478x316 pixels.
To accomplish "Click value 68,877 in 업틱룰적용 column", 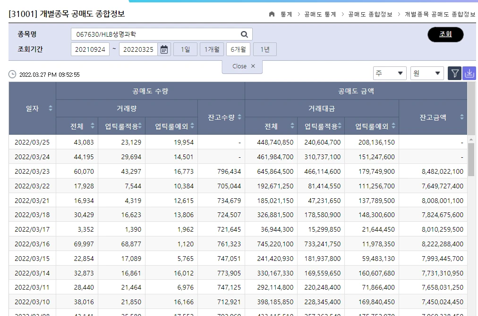I will click(131, 244).
